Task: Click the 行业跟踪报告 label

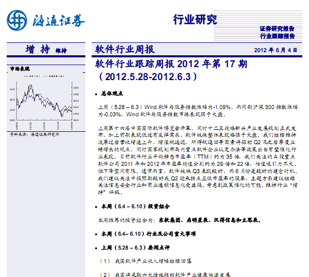Action: click(x=277, y=36)
